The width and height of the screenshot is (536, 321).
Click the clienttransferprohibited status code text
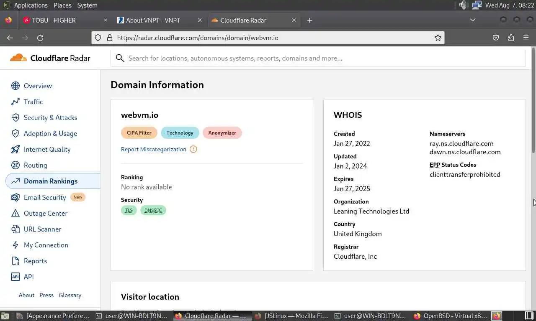(x=465, y=174)
